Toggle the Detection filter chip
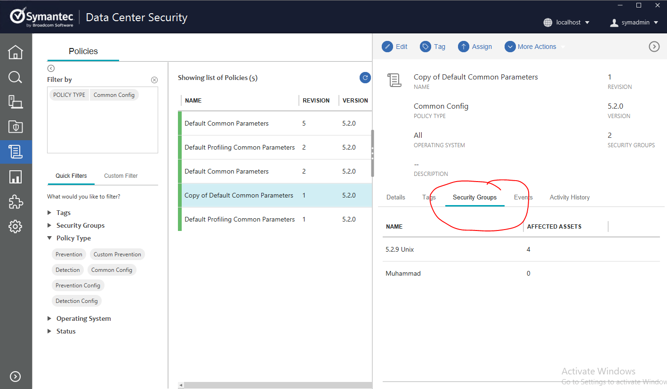 click(68, 270)
